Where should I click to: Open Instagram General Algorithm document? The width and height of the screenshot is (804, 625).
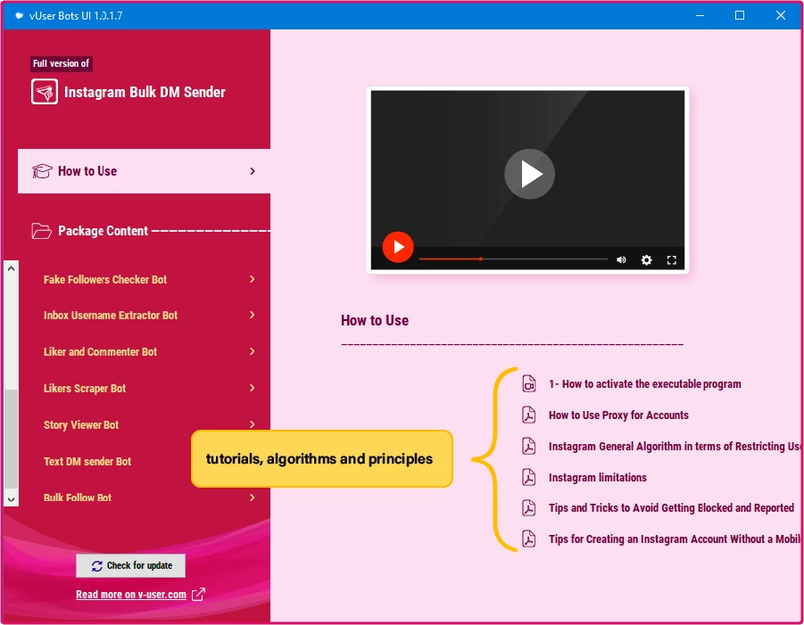pos(675,447)
